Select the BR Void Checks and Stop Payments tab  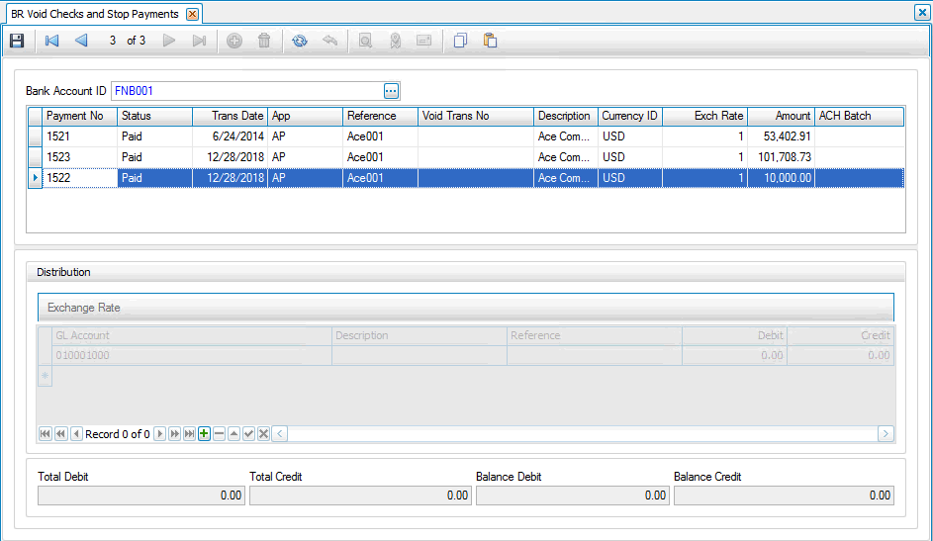[95, 14]
